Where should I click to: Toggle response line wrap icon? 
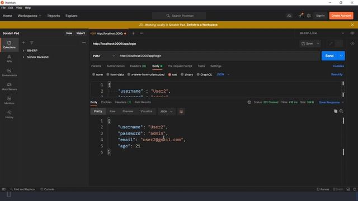click(181, 112)
